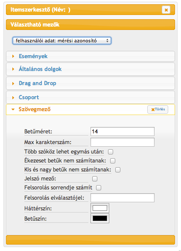Image resolution: width=181 pixels, height=251 pixels.
Task: Check Kis és nagy betűk nem számítanak
Action: tap(118, 170)
